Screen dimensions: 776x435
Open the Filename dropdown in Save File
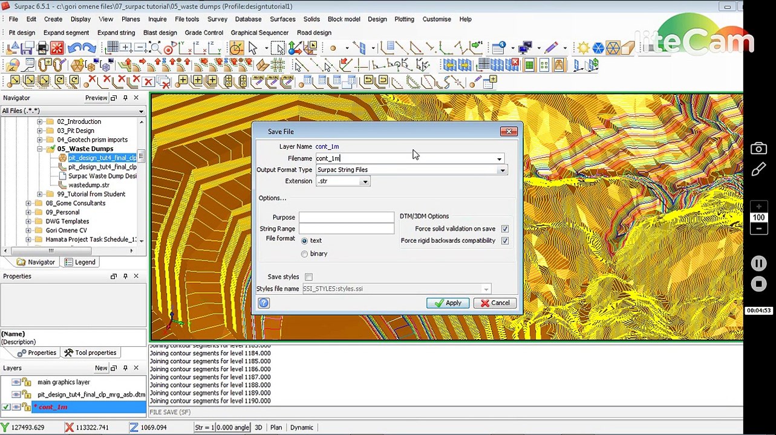[x=499, y=159]
